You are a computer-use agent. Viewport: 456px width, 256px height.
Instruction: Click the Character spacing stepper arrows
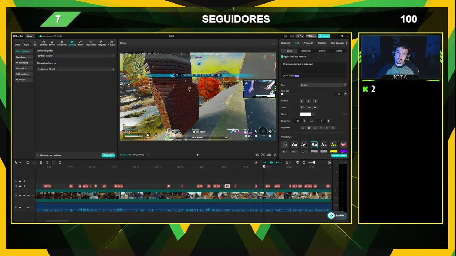coord(304,121)
